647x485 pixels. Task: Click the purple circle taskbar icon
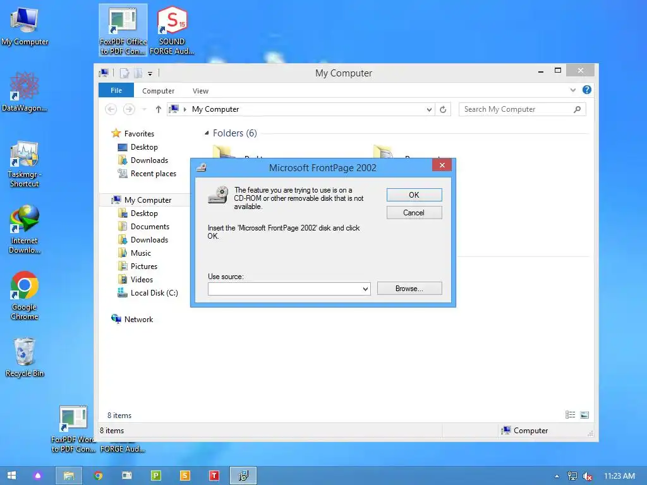click(x=37, y=476)
